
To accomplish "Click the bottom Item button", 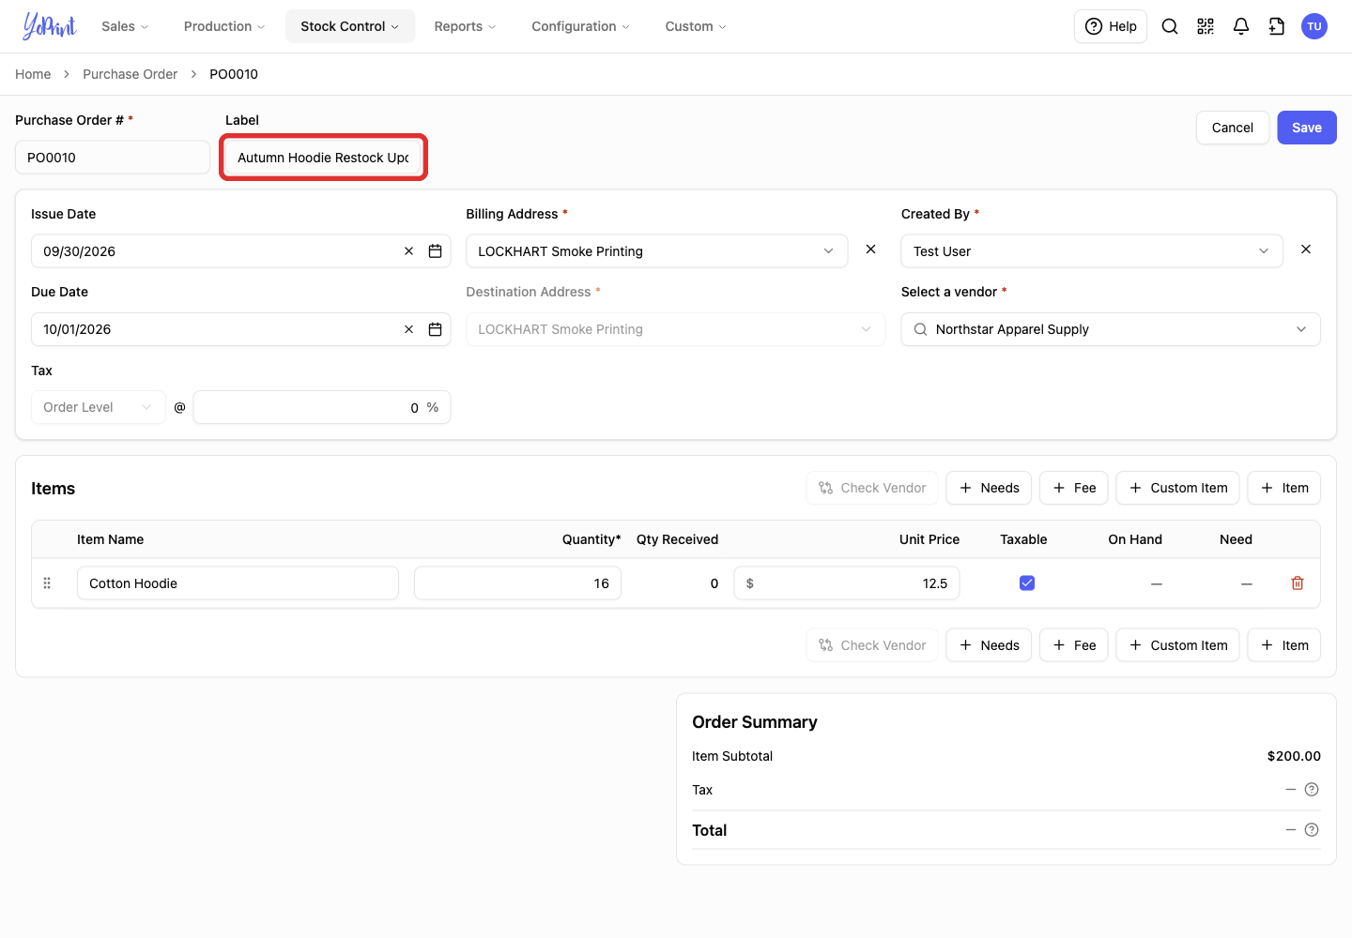I will tap(1283, 645).
